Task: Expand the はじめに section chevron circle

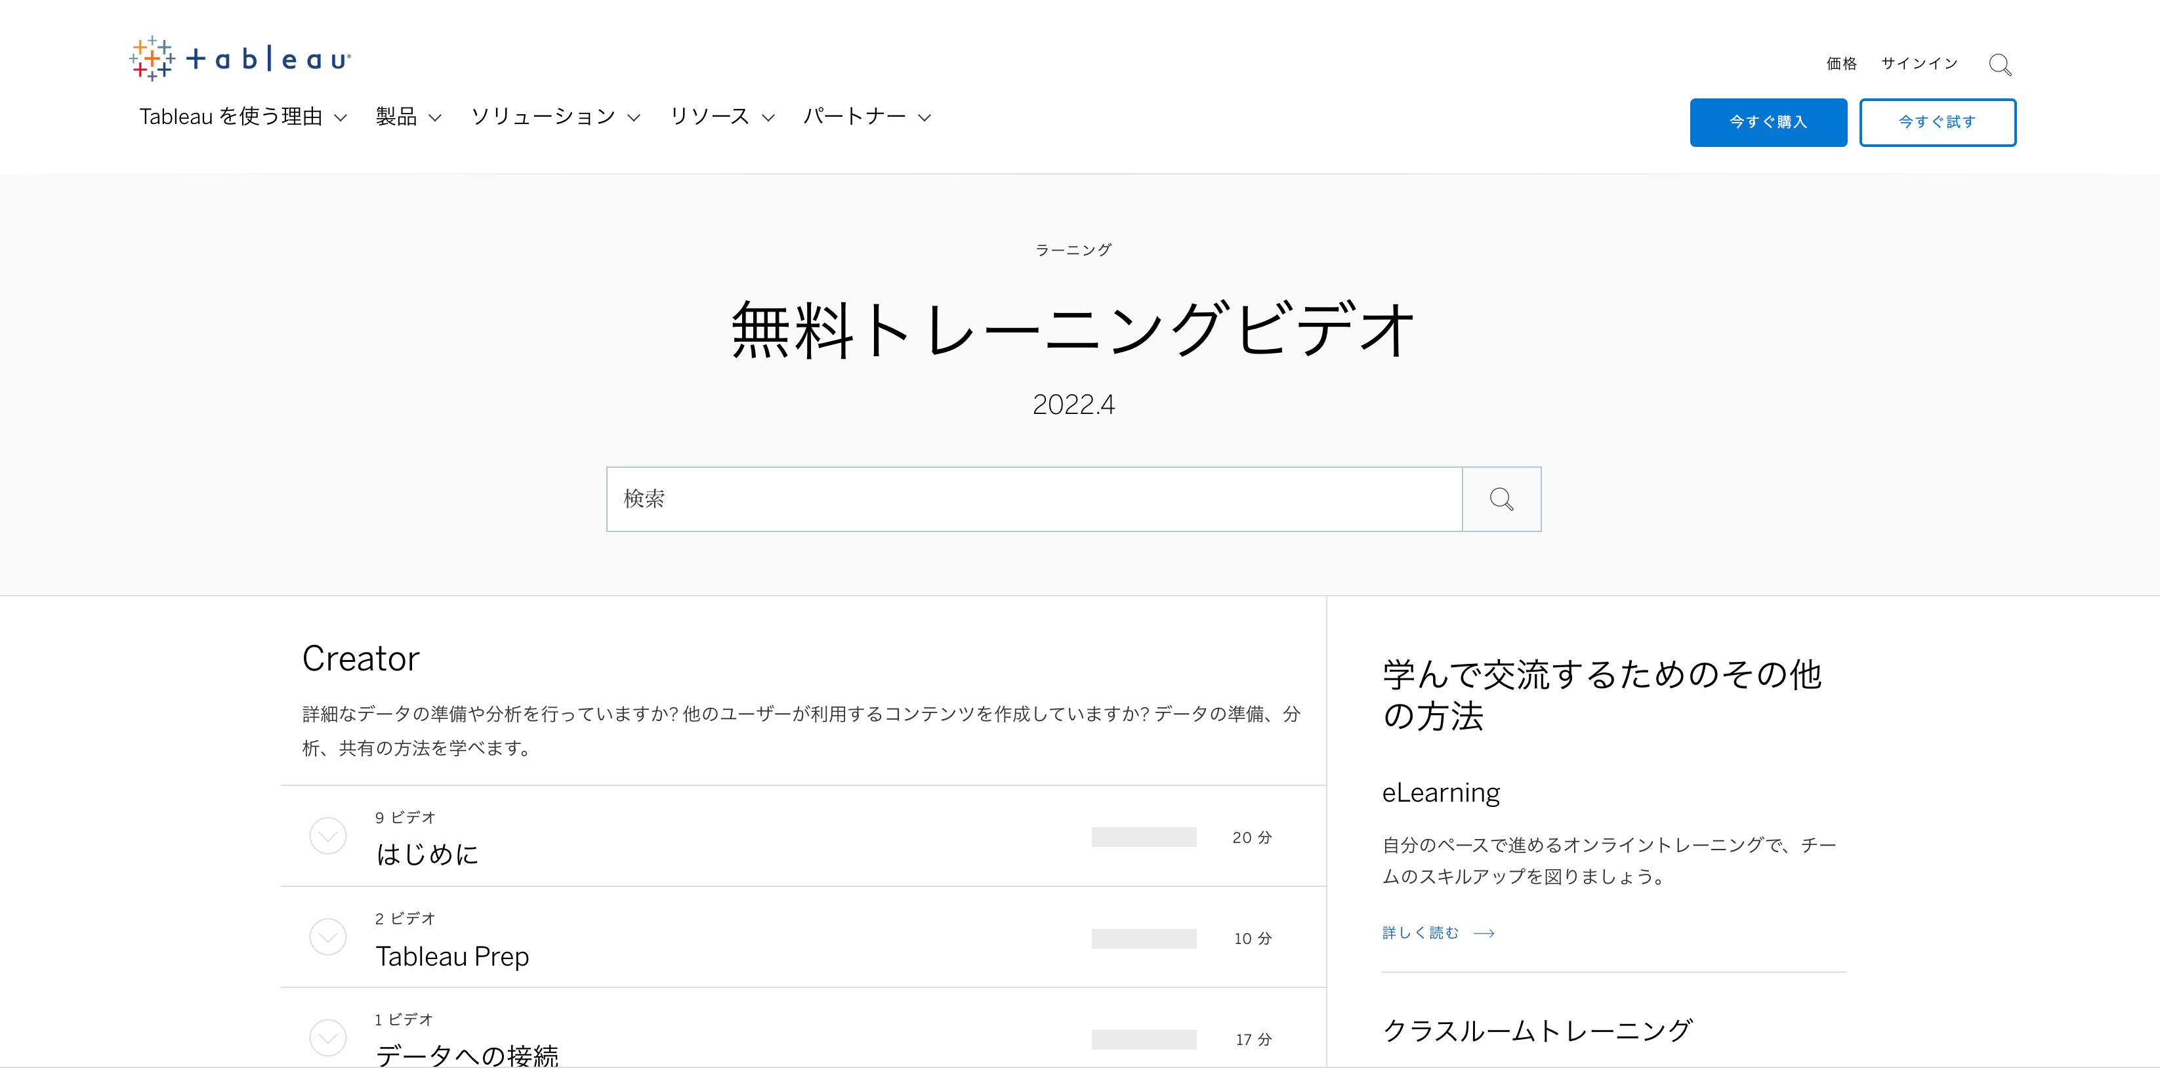Action: tap(328, 836)
